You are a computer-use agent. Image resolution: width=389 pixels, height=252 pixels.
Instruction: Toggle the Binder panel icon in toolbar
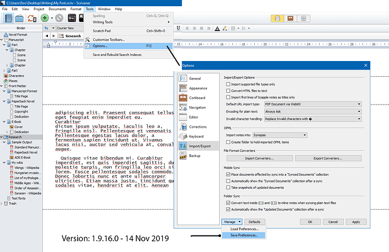coord(8,18)
